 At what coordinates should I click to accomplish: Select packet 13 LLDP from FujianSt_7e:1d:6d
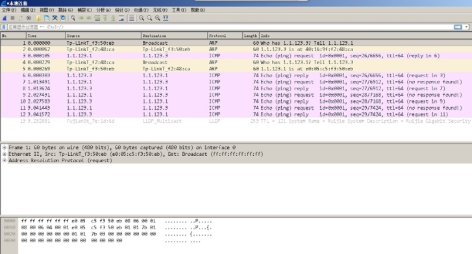point(236,121)
